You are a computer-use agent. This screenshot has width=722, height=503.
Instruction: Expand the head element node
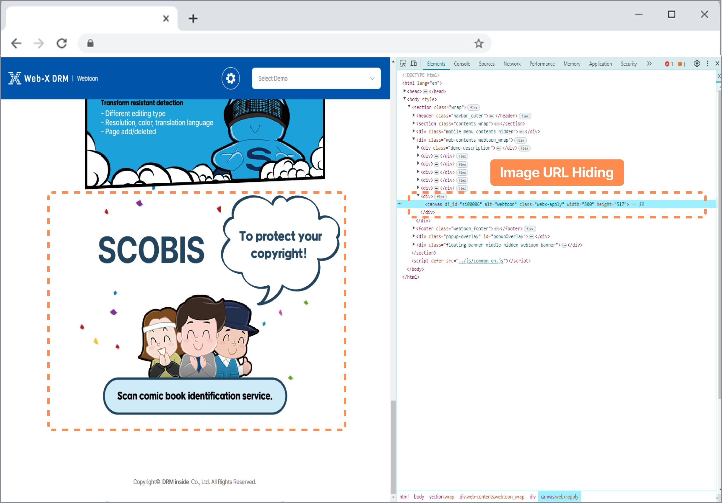(404, 91)
